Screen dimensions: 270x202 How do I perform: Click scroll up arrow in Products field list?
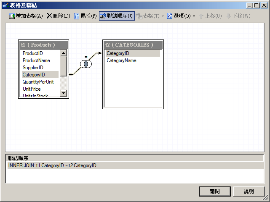[x=63, y=53]
